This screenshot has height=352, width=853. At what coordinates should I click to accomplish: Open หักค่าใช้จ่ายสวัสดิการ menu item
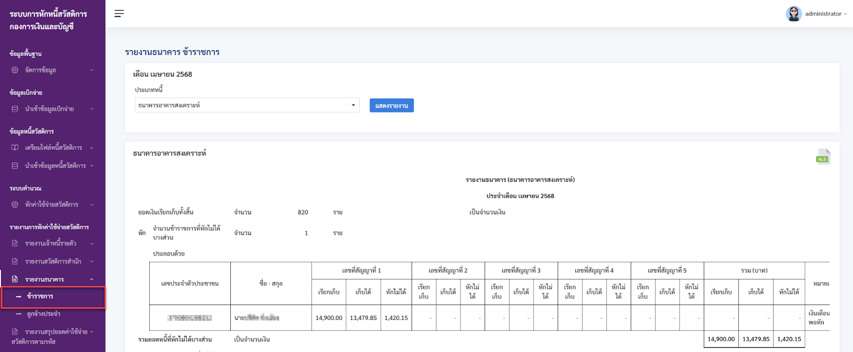pyautogui.click(x=53, y=204)
